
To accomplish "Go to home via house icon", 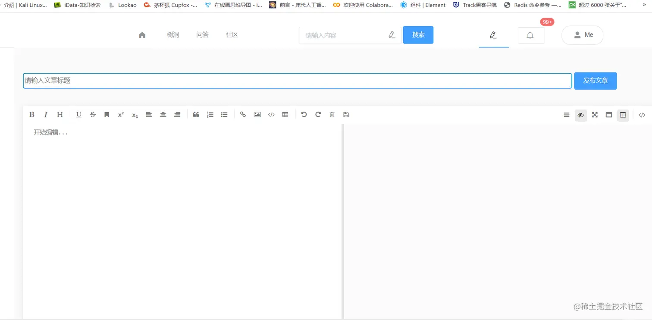I will pos(142,35).
